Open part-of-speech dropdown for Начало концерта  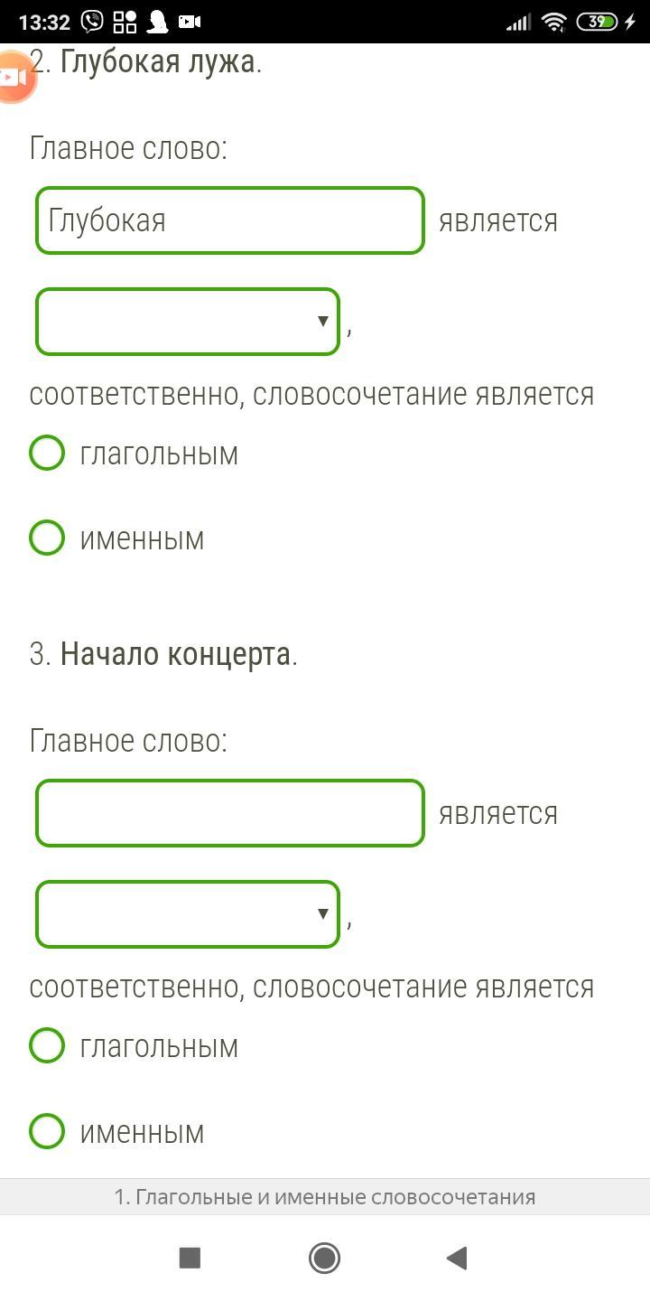[x=188, y=914]
